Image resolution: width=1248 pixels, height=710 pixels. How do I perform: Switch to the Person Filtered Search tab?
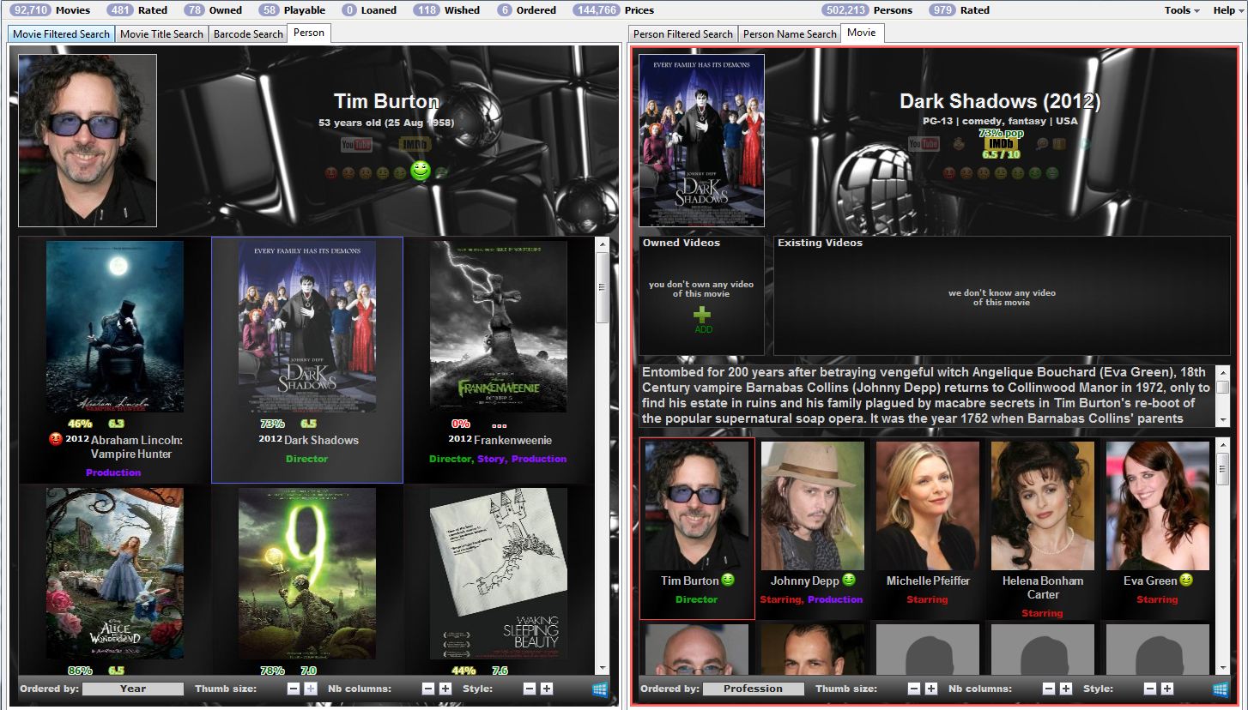tap(683, 34)
